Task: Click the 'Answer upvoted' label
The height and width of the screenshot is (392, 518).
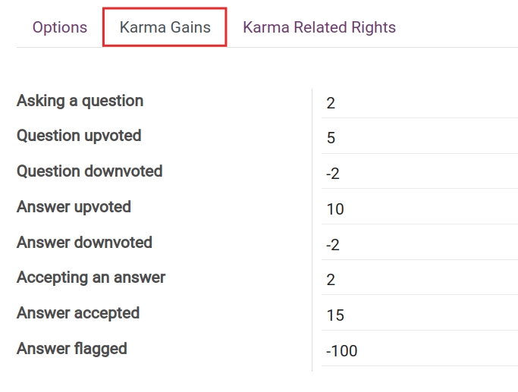Action: point(74,207)
